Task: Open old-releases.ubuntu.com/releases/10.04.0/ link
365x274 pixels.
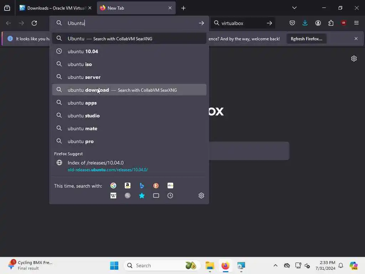Action: (108, 170)
